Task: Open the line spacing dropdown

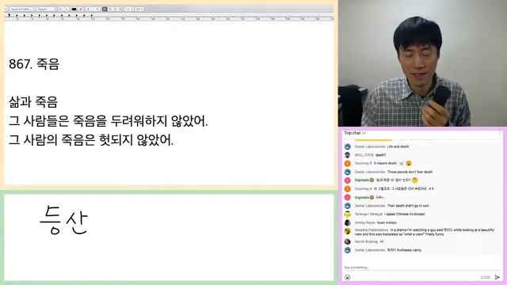Action: [x=129, y=9]
